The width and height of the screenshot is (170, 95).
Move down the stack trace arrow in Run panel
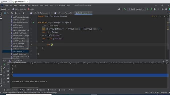pos(8,68)
